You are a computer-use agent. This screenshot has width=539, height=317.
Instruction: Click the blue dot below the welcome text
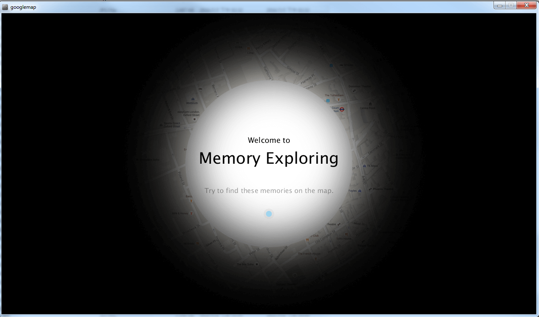[269, 214]
